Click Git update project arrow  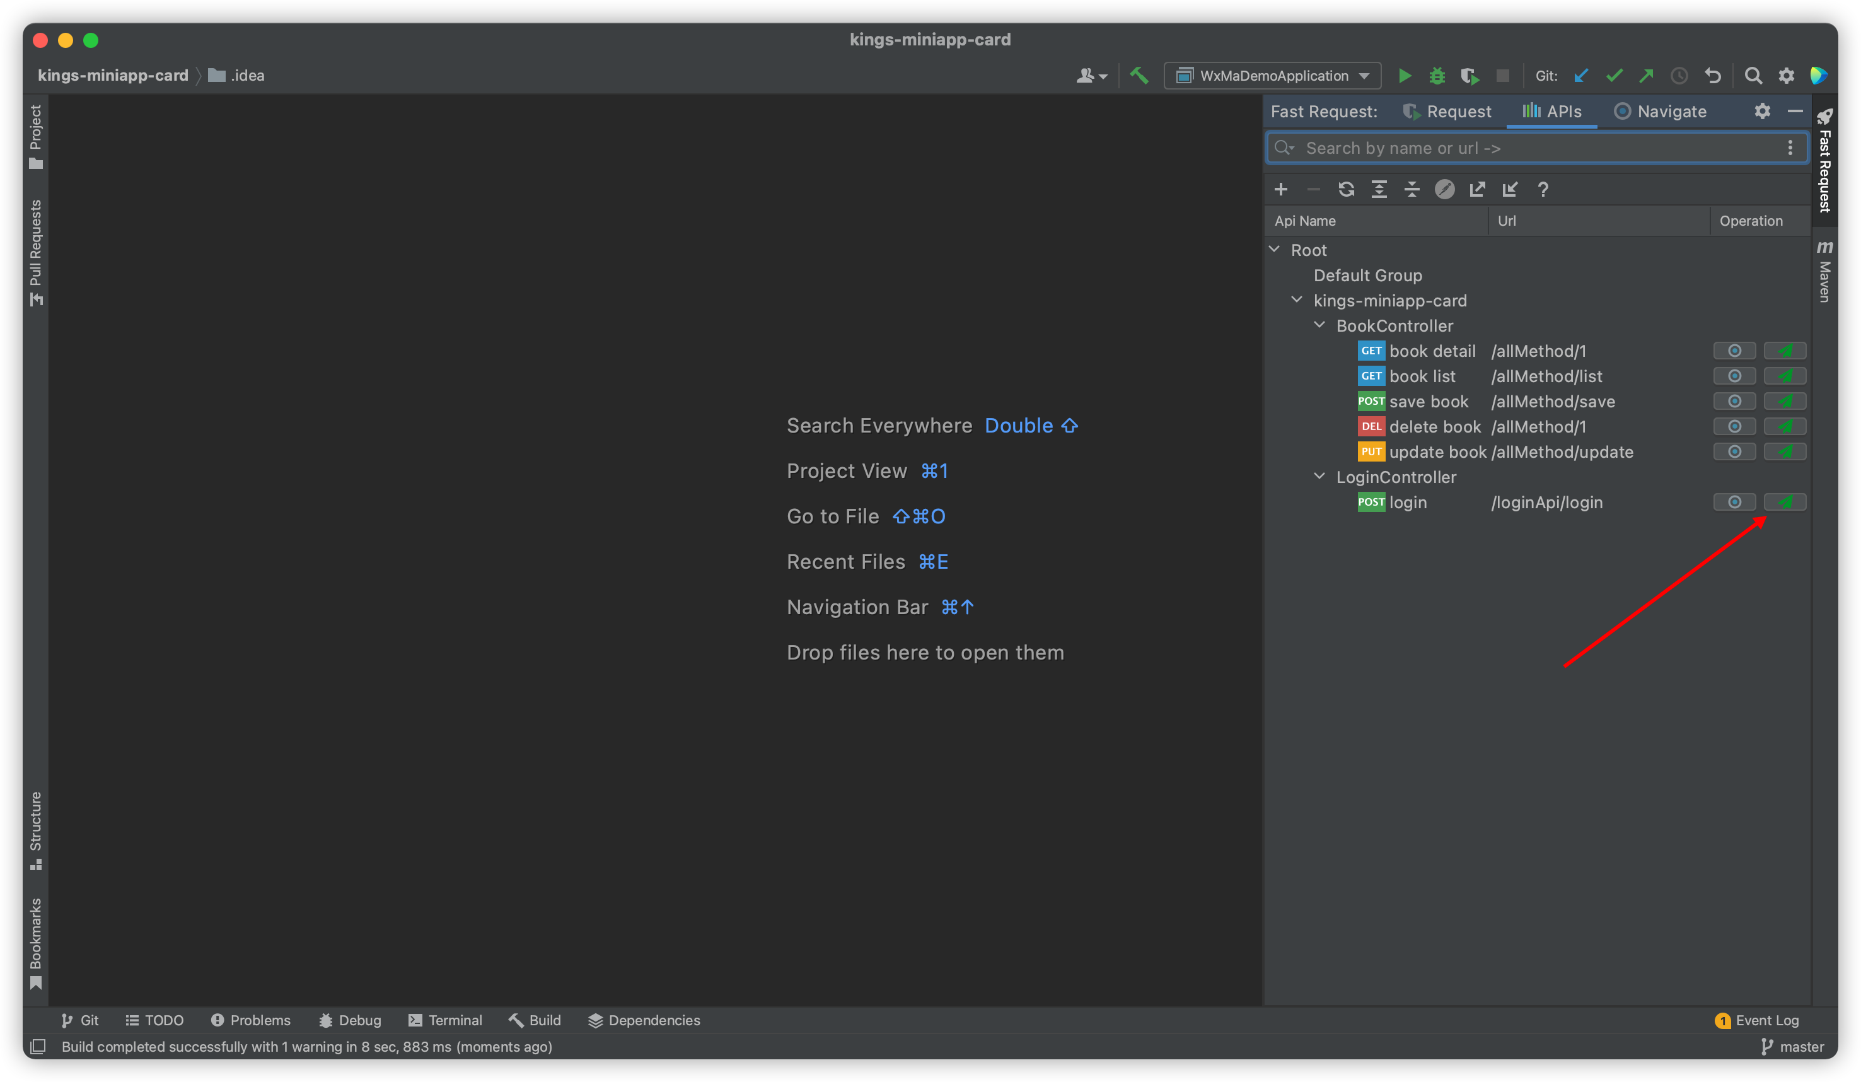point(1581,75)
